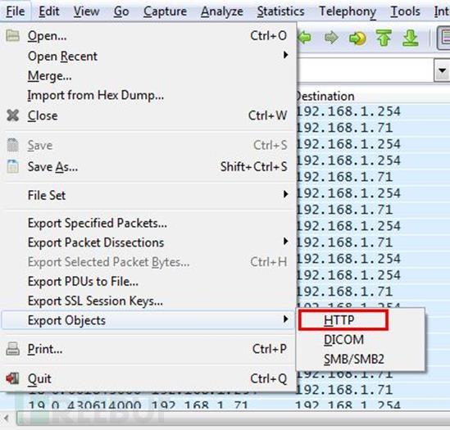450x430 pixels.
Task: Choose Export Specified Packets entry
Action: click(x=98, y=223)
